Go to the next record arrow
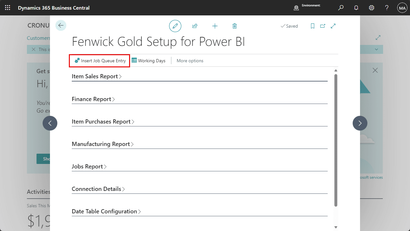The width and height of the screenshot is (410, 231). (360, 123)
